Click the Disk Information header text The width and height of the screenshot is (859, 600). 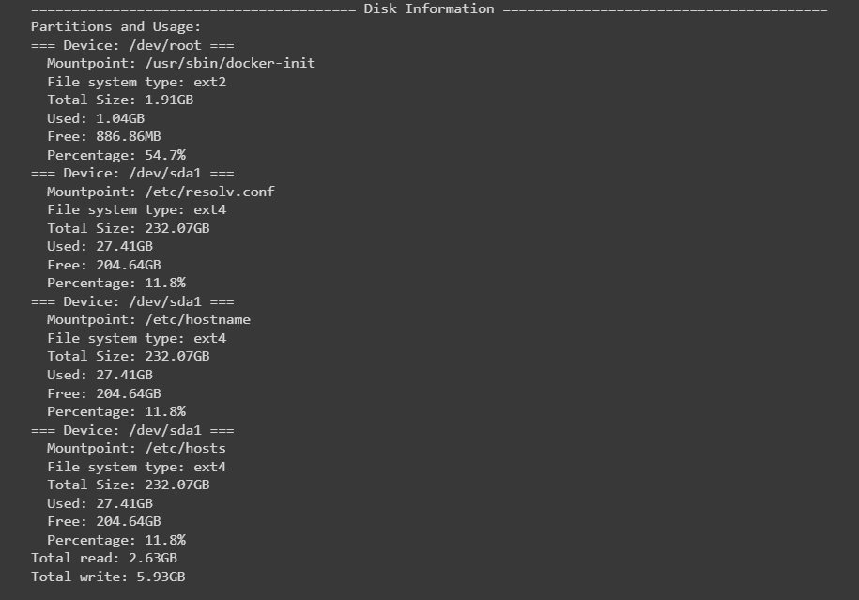[x=428, y=9]
